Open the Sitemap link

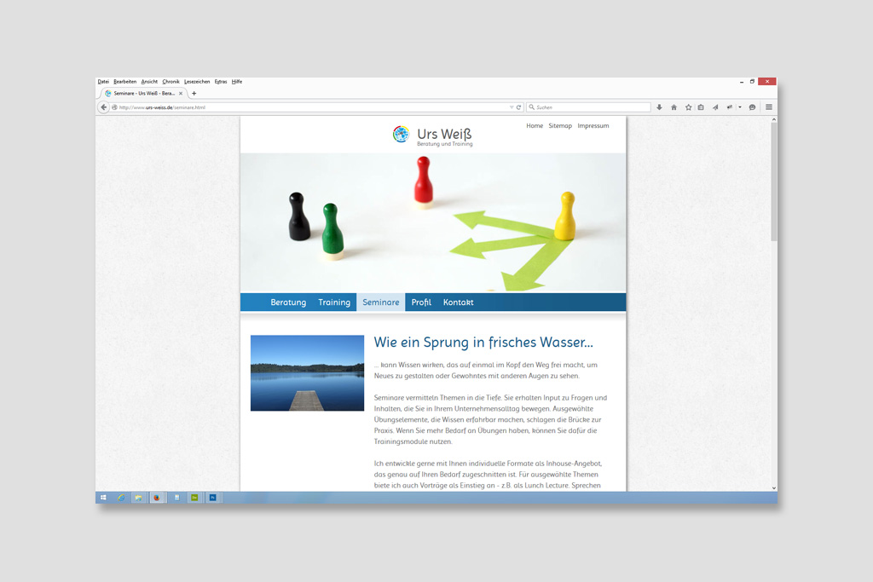point(560,126)
